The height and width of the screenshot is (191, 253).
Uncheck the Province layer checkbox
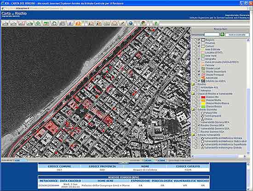199,43
